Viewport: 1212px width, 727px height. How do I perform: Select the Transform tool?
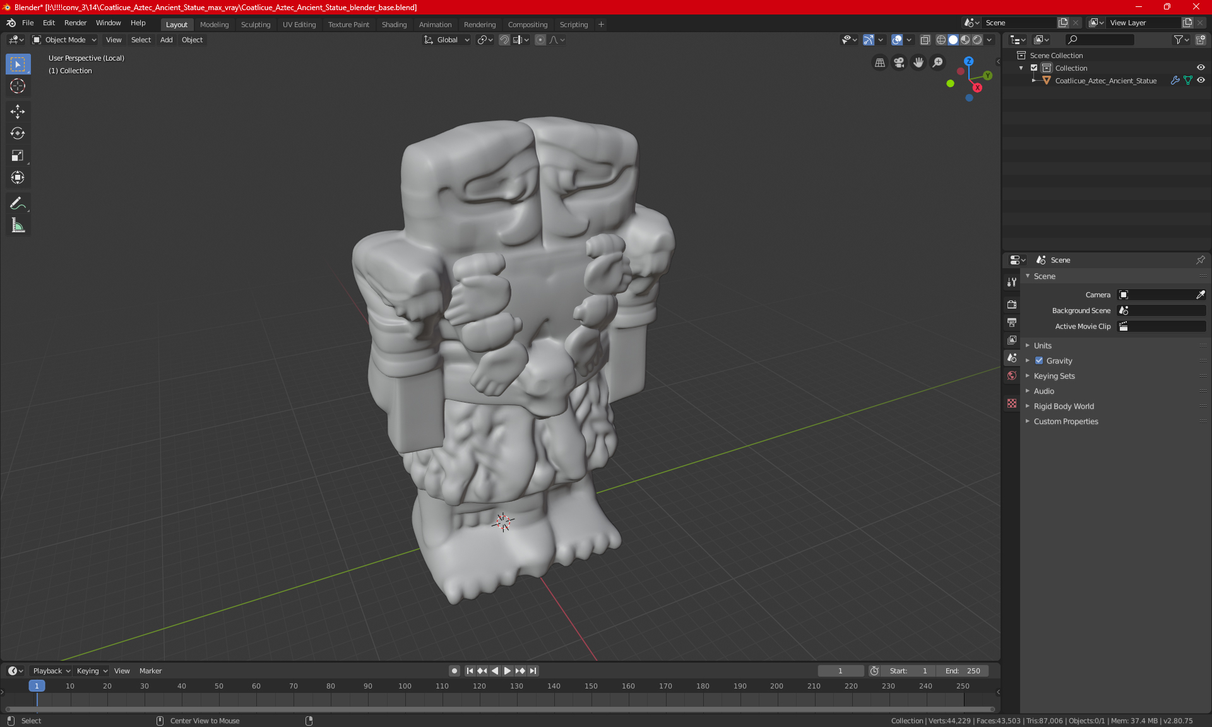tap(18, 177)
